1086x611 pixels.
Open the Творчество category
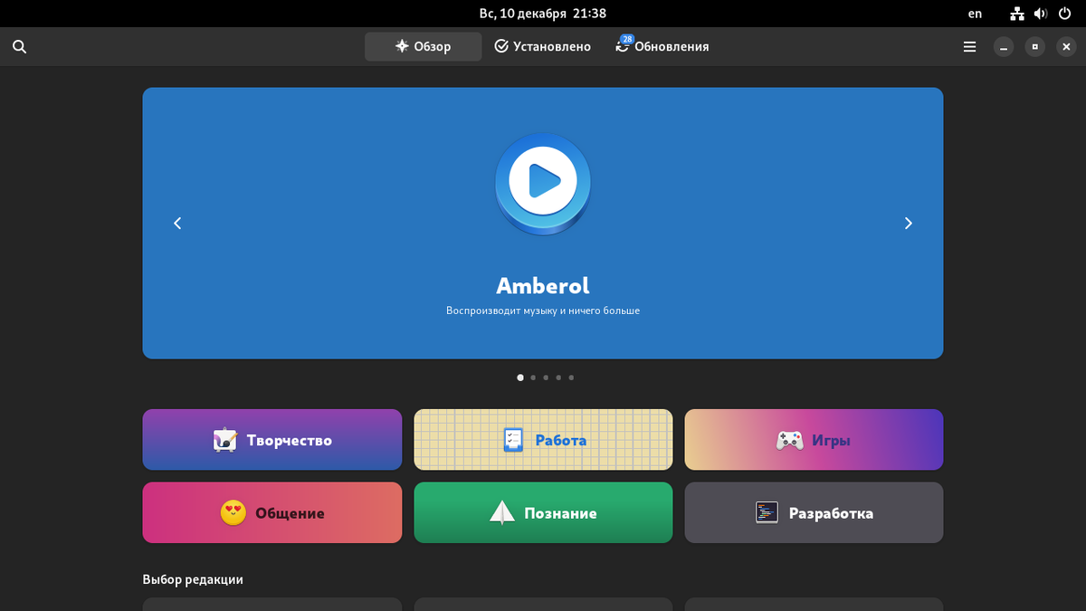(x=271, y=440)
